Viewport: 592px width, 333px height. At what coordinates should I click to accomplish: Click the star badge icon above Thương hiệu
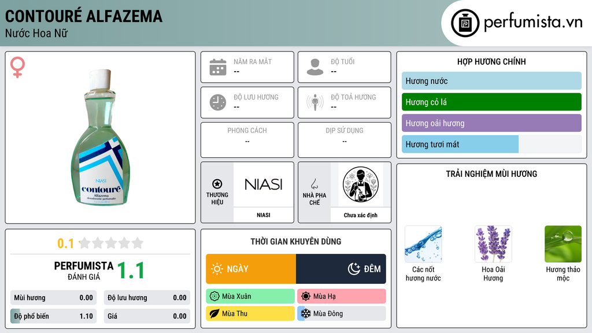(217, 184)
